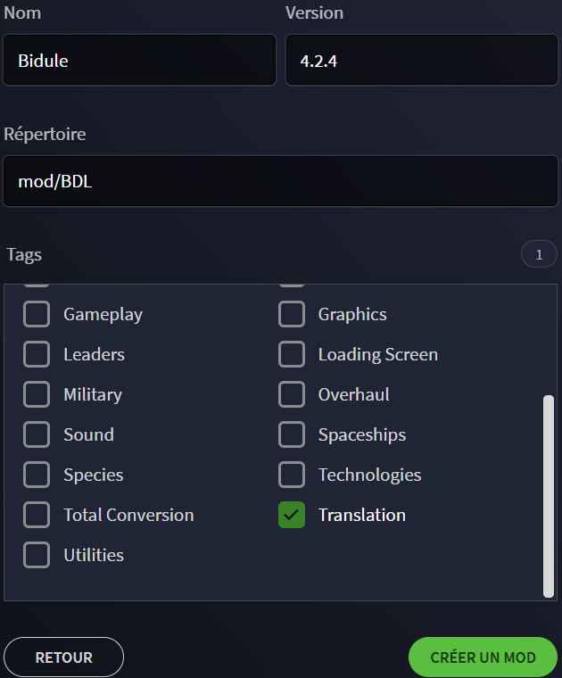
Task: Check the Overhaul tag
Action: click(292, 394)
